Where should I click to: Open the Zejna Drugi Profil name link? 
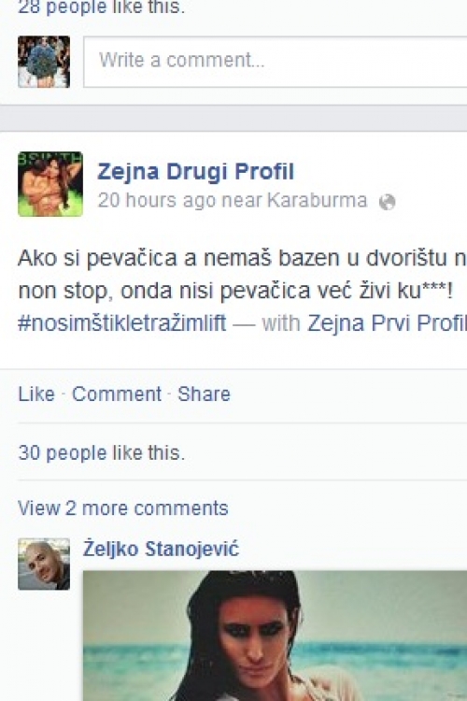[x=196, y=171]
